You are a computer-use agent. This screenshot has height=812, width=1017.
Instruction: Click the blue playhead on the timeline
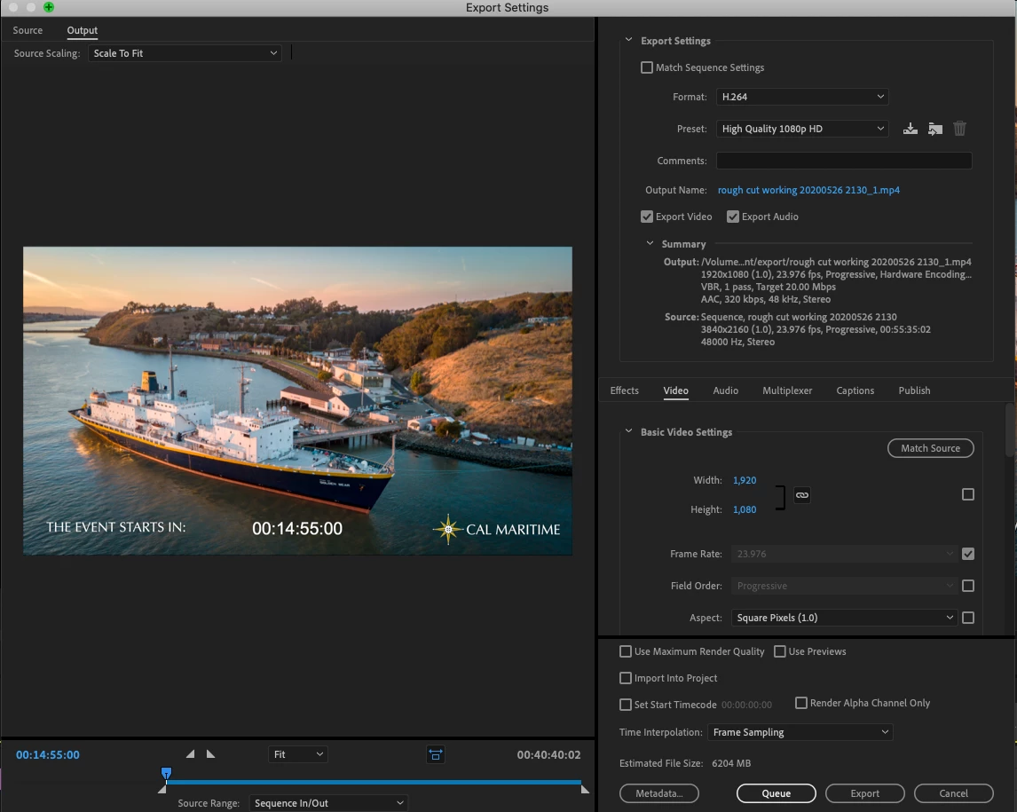tap(165, 774)
